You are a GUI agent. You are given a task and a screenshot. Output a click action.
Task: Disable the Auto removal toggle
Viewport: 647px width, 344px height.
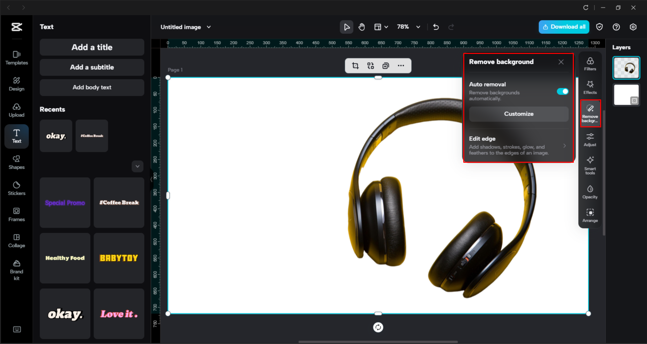(562, 91)
